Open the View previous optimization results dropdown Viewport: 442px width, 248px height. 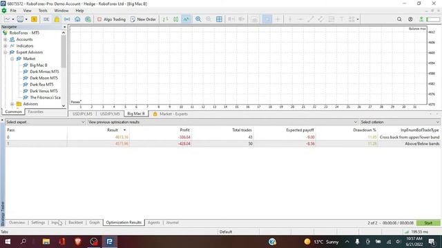pyautogui.click(x=222, y=122)
